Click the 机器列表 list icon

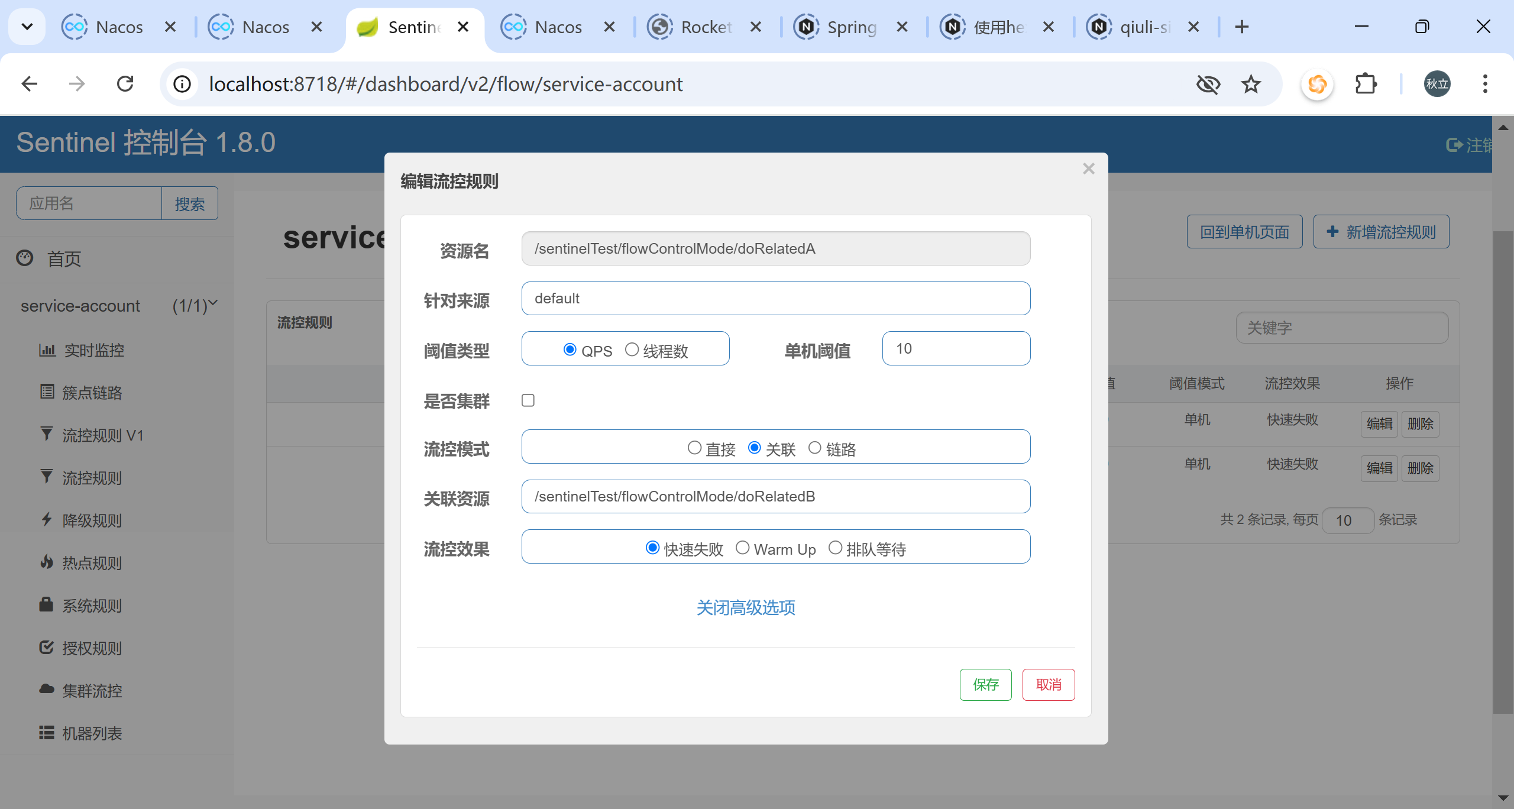coord(46,733)
